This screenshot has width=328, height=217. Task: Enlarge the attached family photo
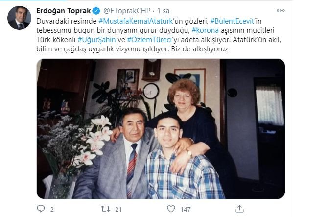pyautogui.click(x=161, y=129)
